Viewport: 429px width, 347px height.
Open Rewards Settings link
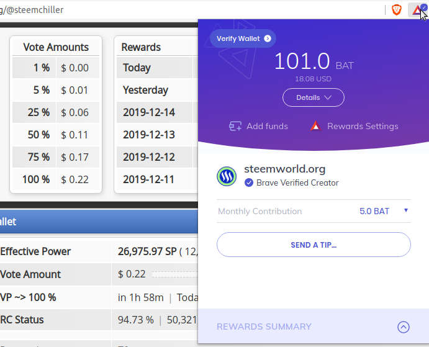tap(363, 126)
